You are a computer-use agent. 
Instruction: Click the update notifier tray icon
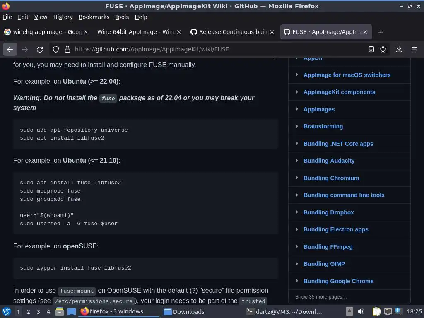[398, 311]
